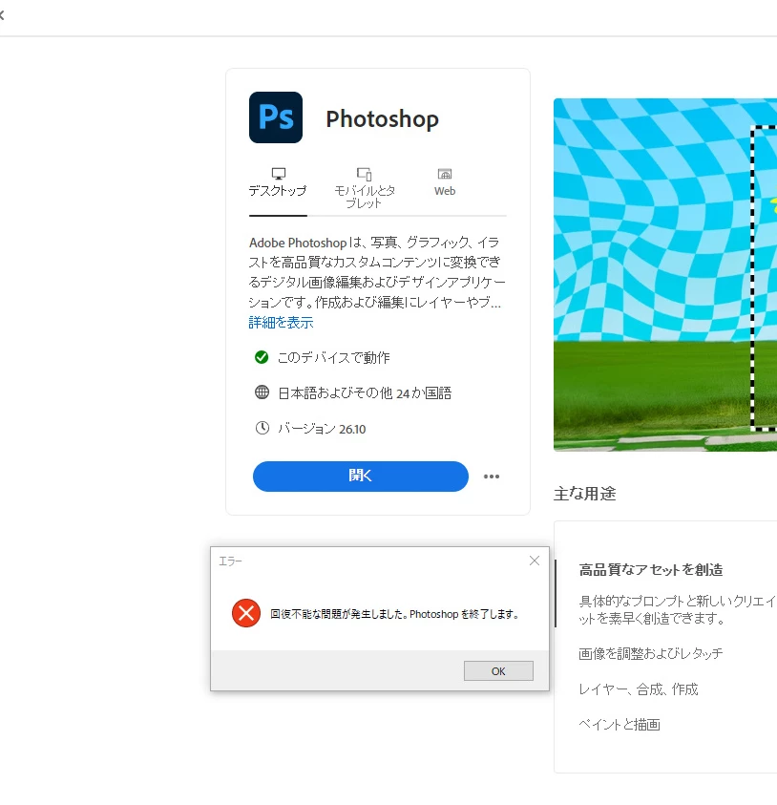Click the バージョン 26.10 text
This screenshot has height=805, width=777.
coord(322,429)
